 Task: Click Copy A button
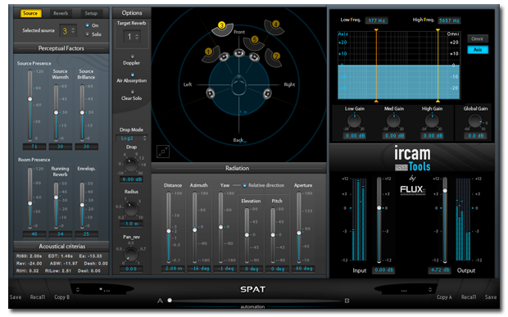(x=444, y=297)
